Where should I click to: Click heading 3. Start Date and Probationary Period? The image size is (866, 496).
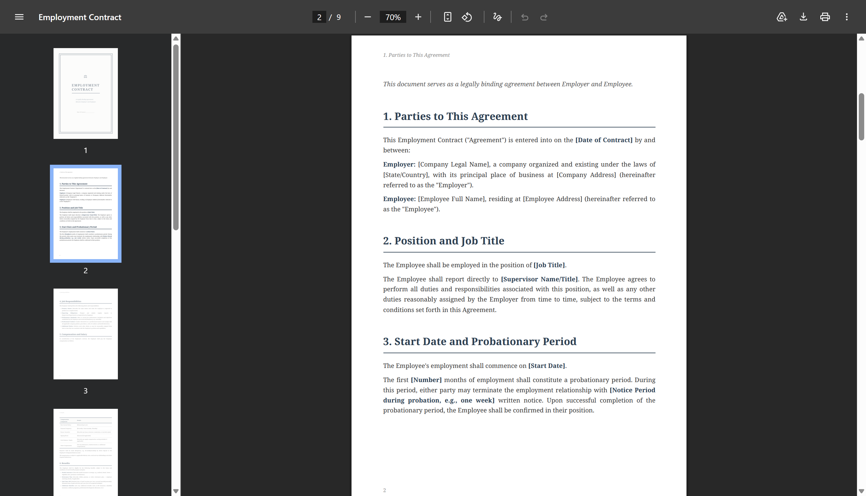click(x=480, y=342)
